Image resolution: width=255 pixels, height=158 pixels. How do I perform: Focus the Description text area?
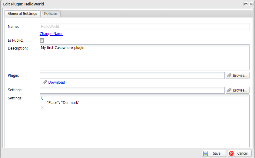(x=144, y=57)
